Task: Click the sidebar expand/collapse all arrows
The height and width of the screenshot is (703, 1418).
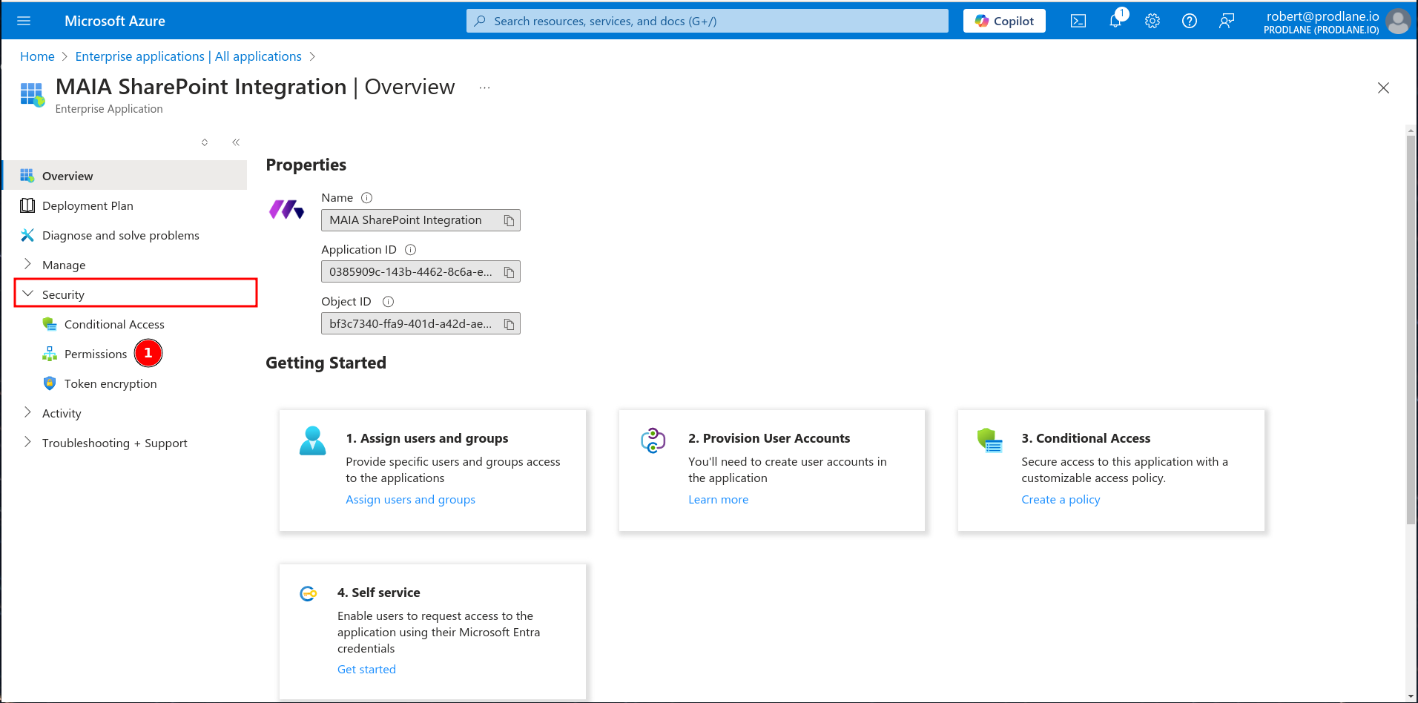Action: [205, 142]
